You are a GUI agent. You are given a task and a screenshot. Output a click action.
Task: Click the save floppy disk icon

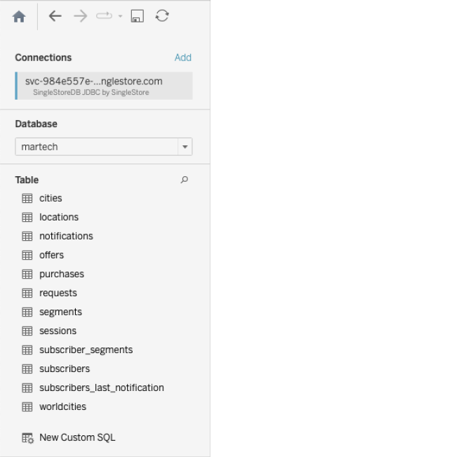pyautogui.click(x=137, y=16)
